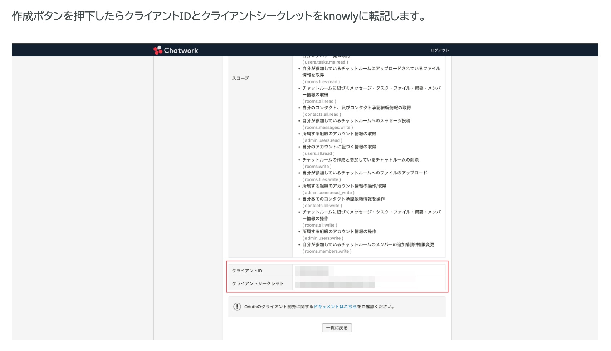Select the blurred クライアントID value
The image size is (611, 351).
(313, 271)
